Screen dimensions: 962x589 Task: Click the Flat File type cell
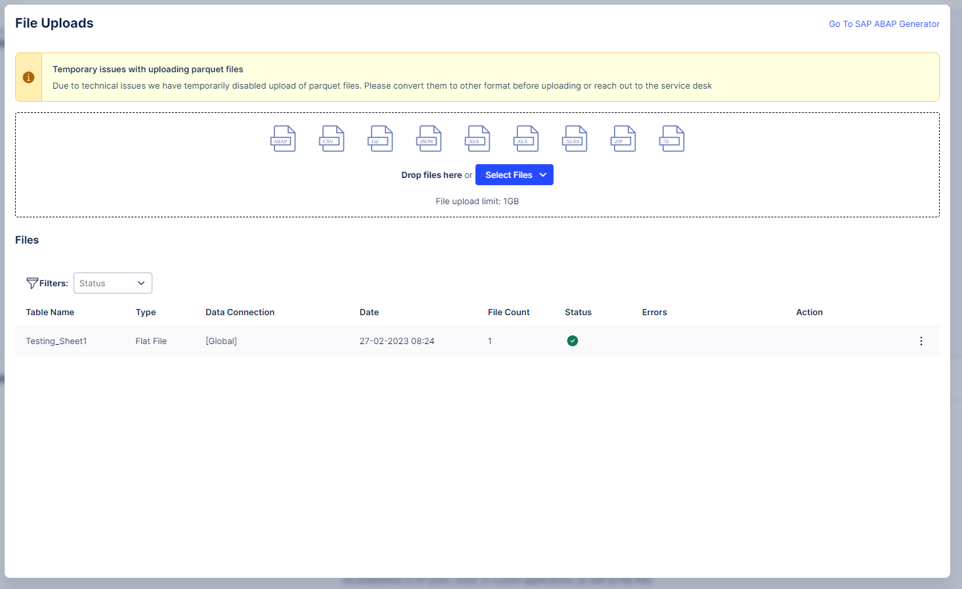coord(151,341)
